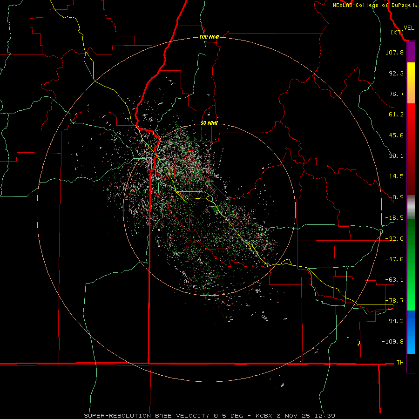Click the 76.7 velocity scale value
The image size is (419, 419).
coord(396,94)
